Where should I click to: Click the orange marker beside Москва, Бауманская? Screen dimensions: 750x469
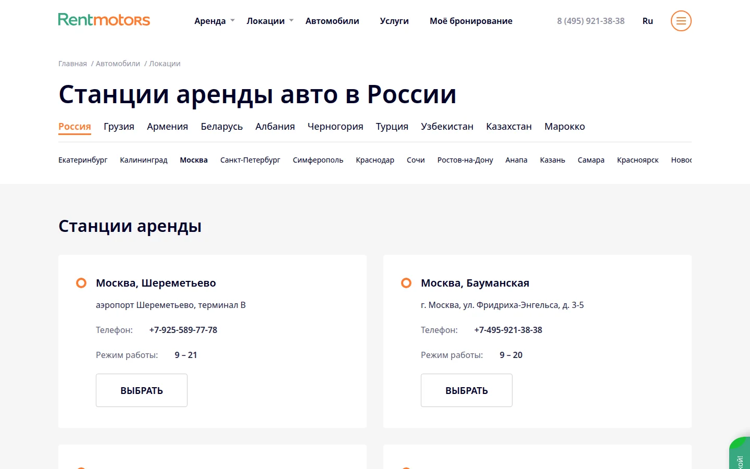pyautogui.click(x=406, y=283)
